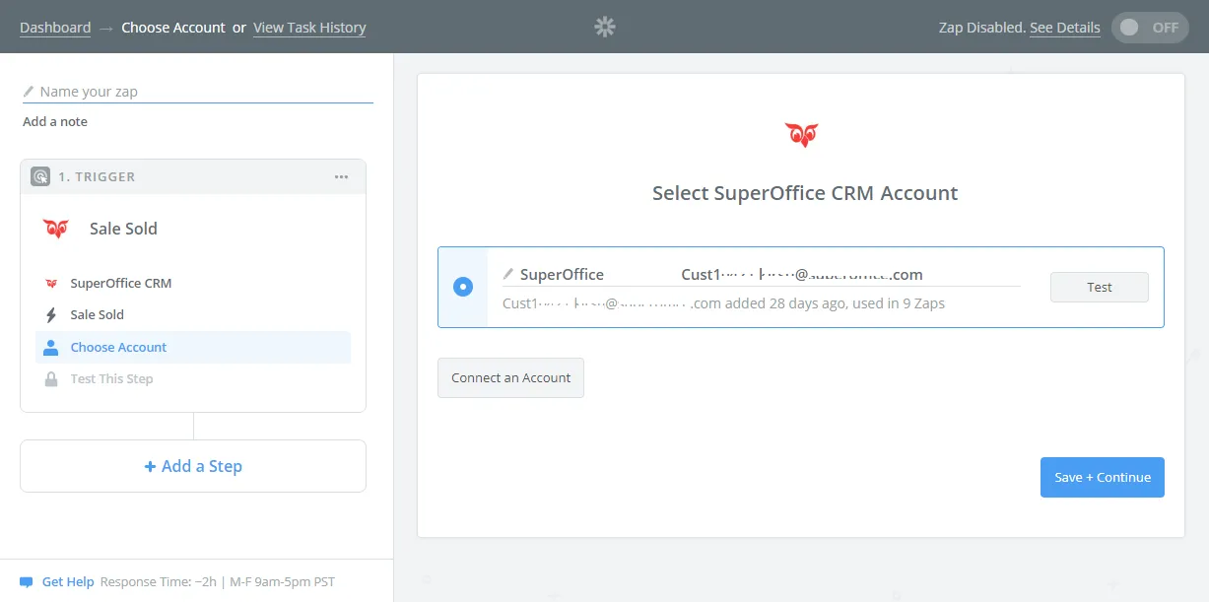The height and width of the screenshot is (602, 1209).
Task: Click the SuperOffice owl logo beside Sale Sold
Action: (56, 229)
